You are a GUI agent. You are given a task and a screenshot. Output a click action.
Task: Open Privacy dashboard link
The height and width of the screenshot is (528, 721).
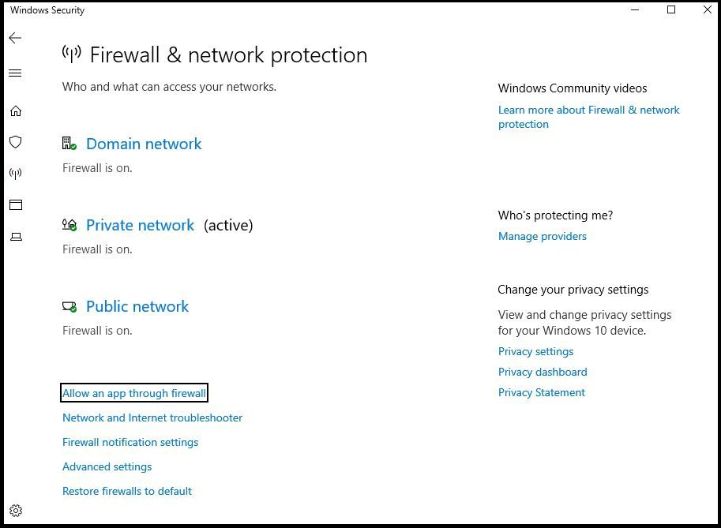point(543,372)
